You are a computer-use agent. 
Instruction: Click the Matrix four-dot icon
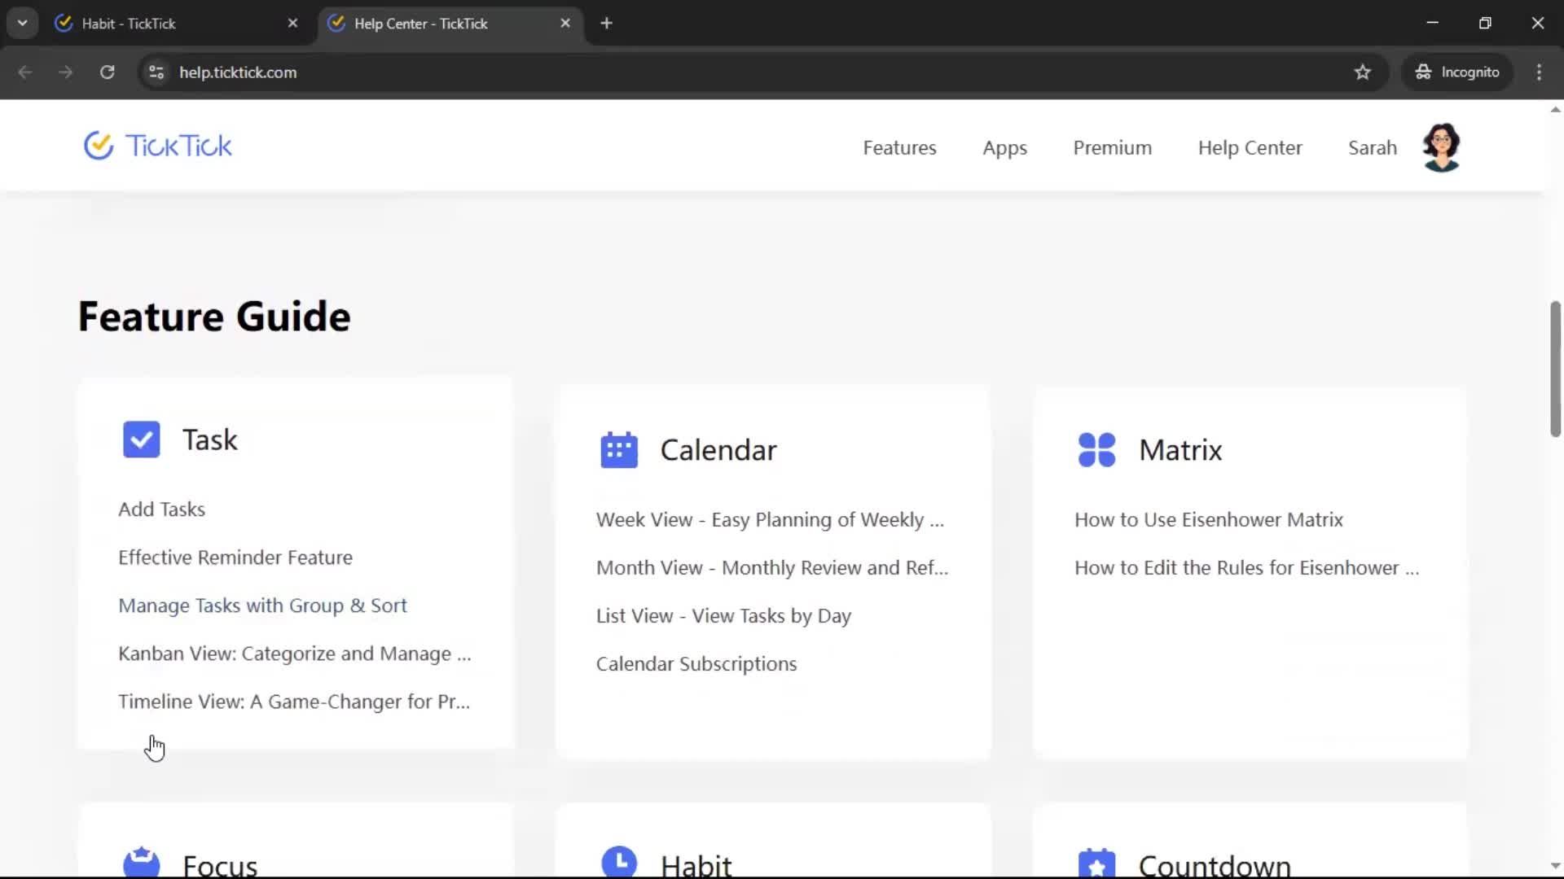tap(1096, 450)
